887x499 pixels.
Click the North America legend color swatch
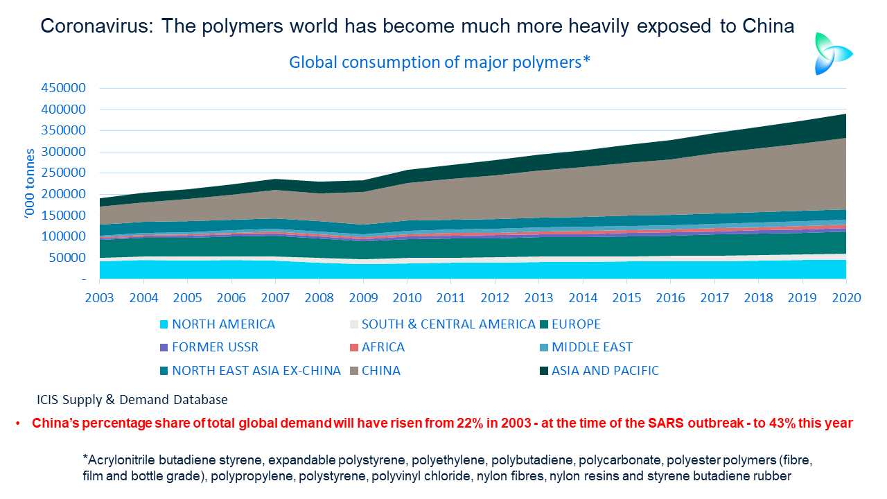(164, 324)
